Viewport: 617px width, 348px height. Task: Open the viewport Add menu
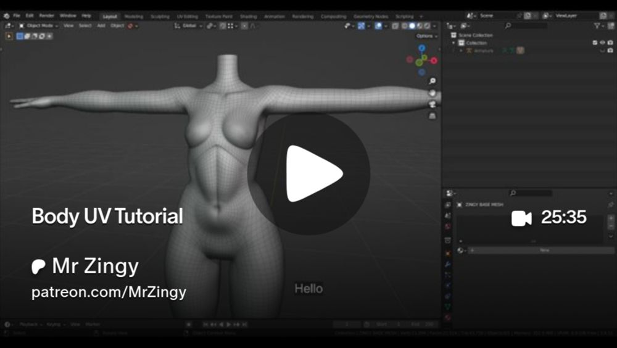coord(101,25)
